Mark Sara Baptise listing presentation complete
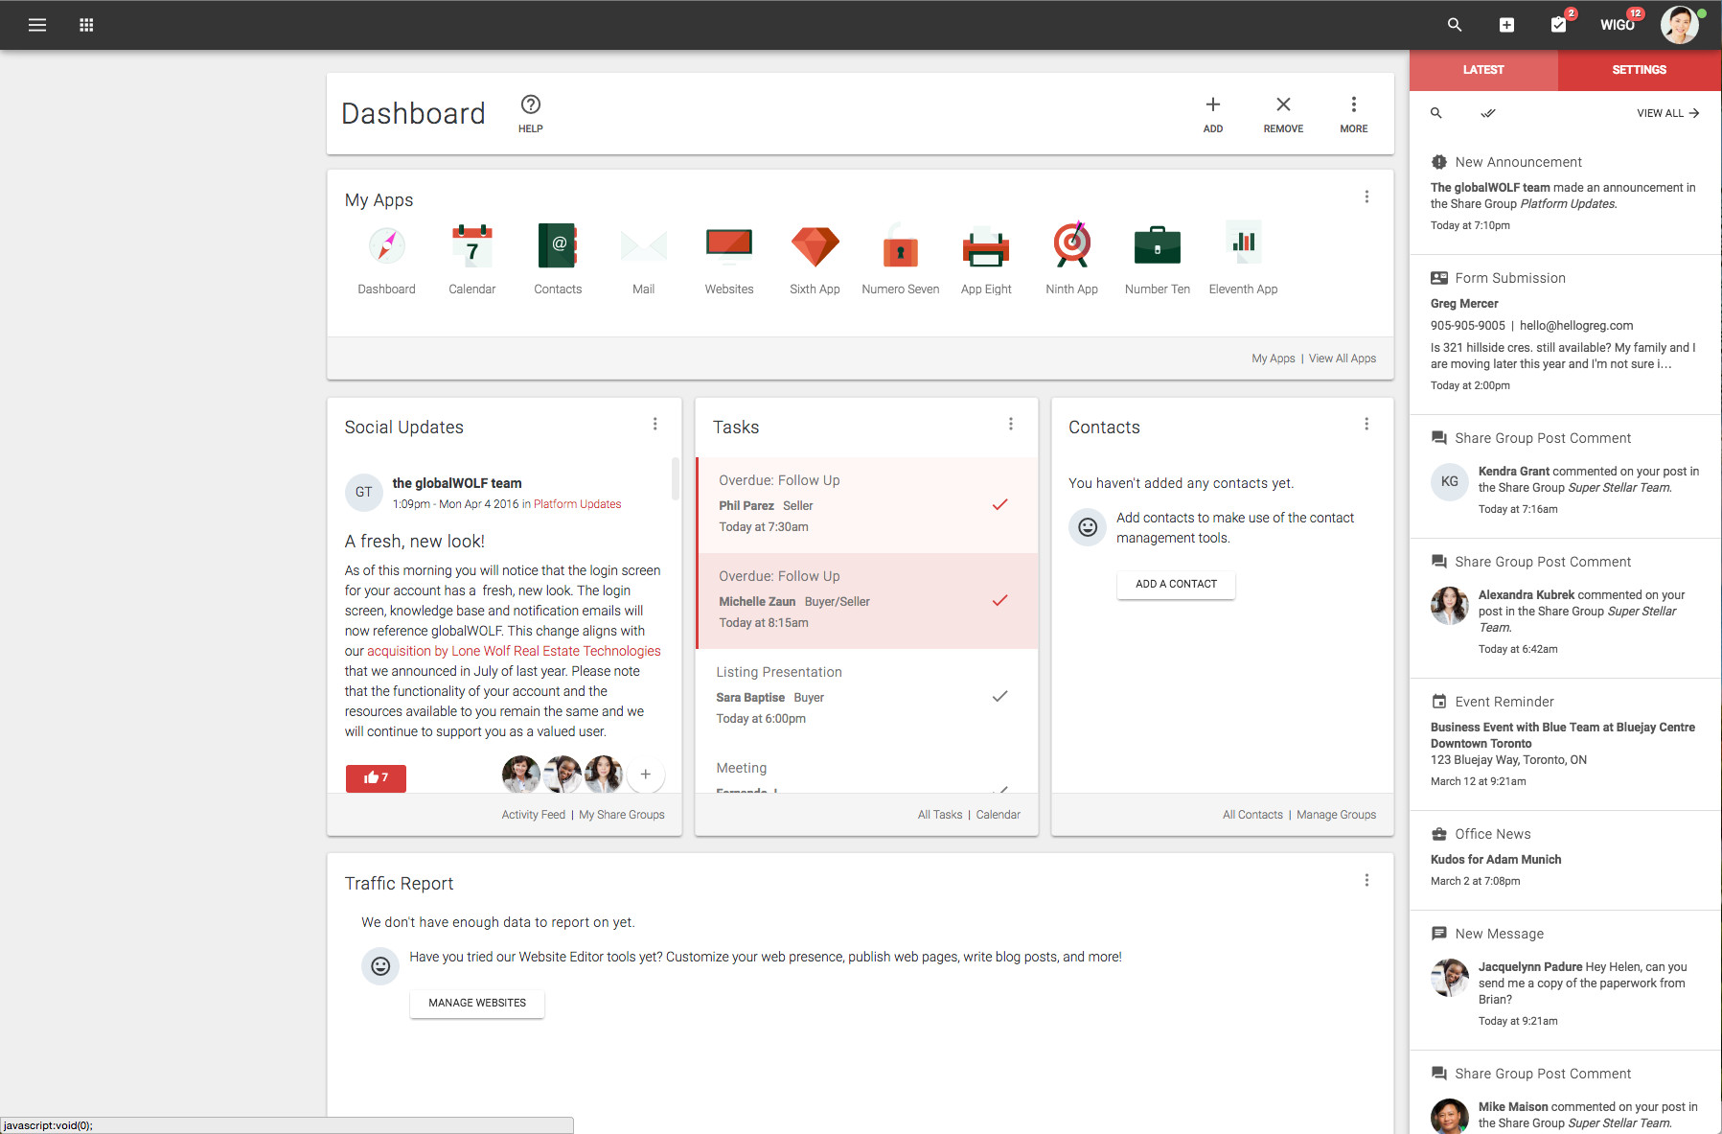Screen dimensions: 1722x1134 [999, 696]
